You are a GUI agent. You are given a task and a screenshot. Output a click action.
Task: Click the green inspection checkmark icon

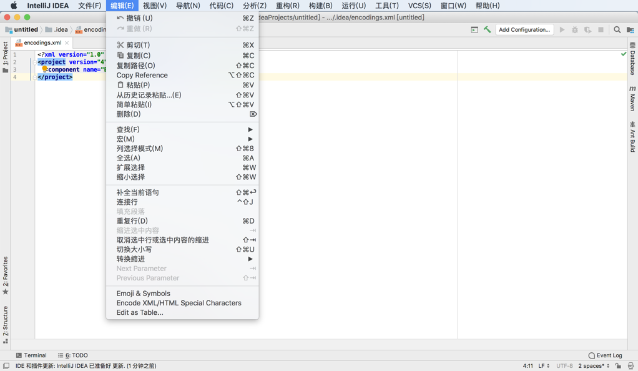point(624,54)
